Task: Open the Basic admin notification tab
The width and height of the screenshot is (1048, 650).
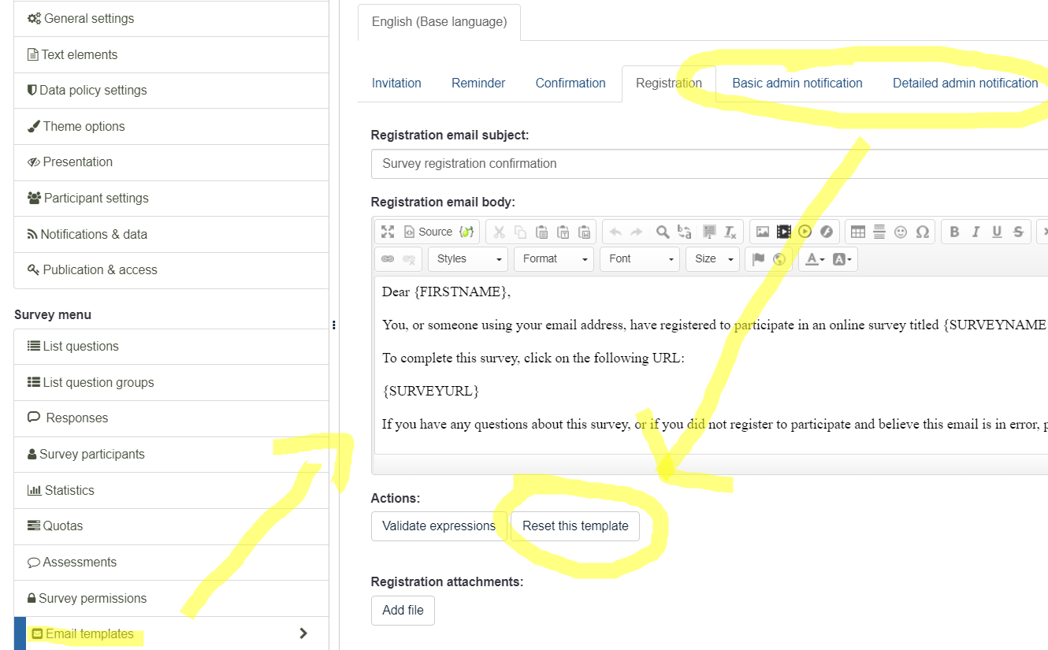Action: pyautogui.click(x=797, y=83)
